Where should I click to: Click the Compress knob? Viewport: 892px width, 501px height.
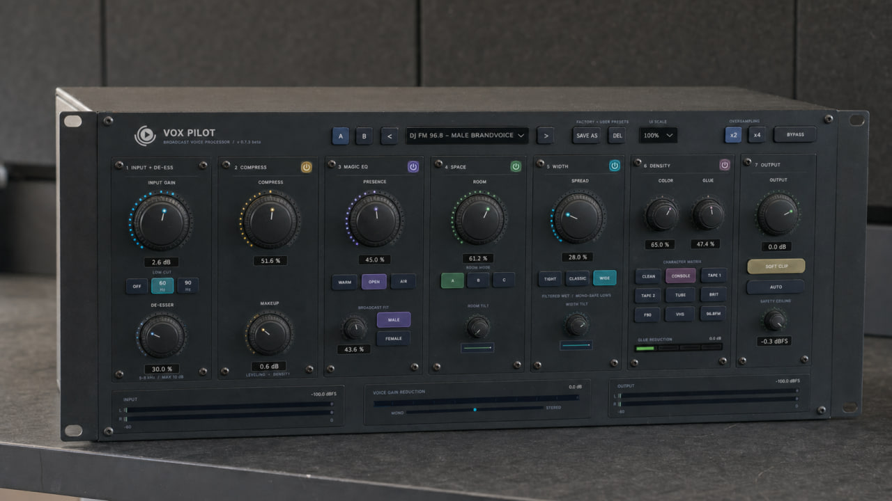270,220
